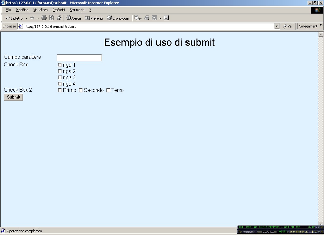Viewport: 324px width, 235px height.
Task: Open the Cronologia history panel
Action: click(118, 18)
